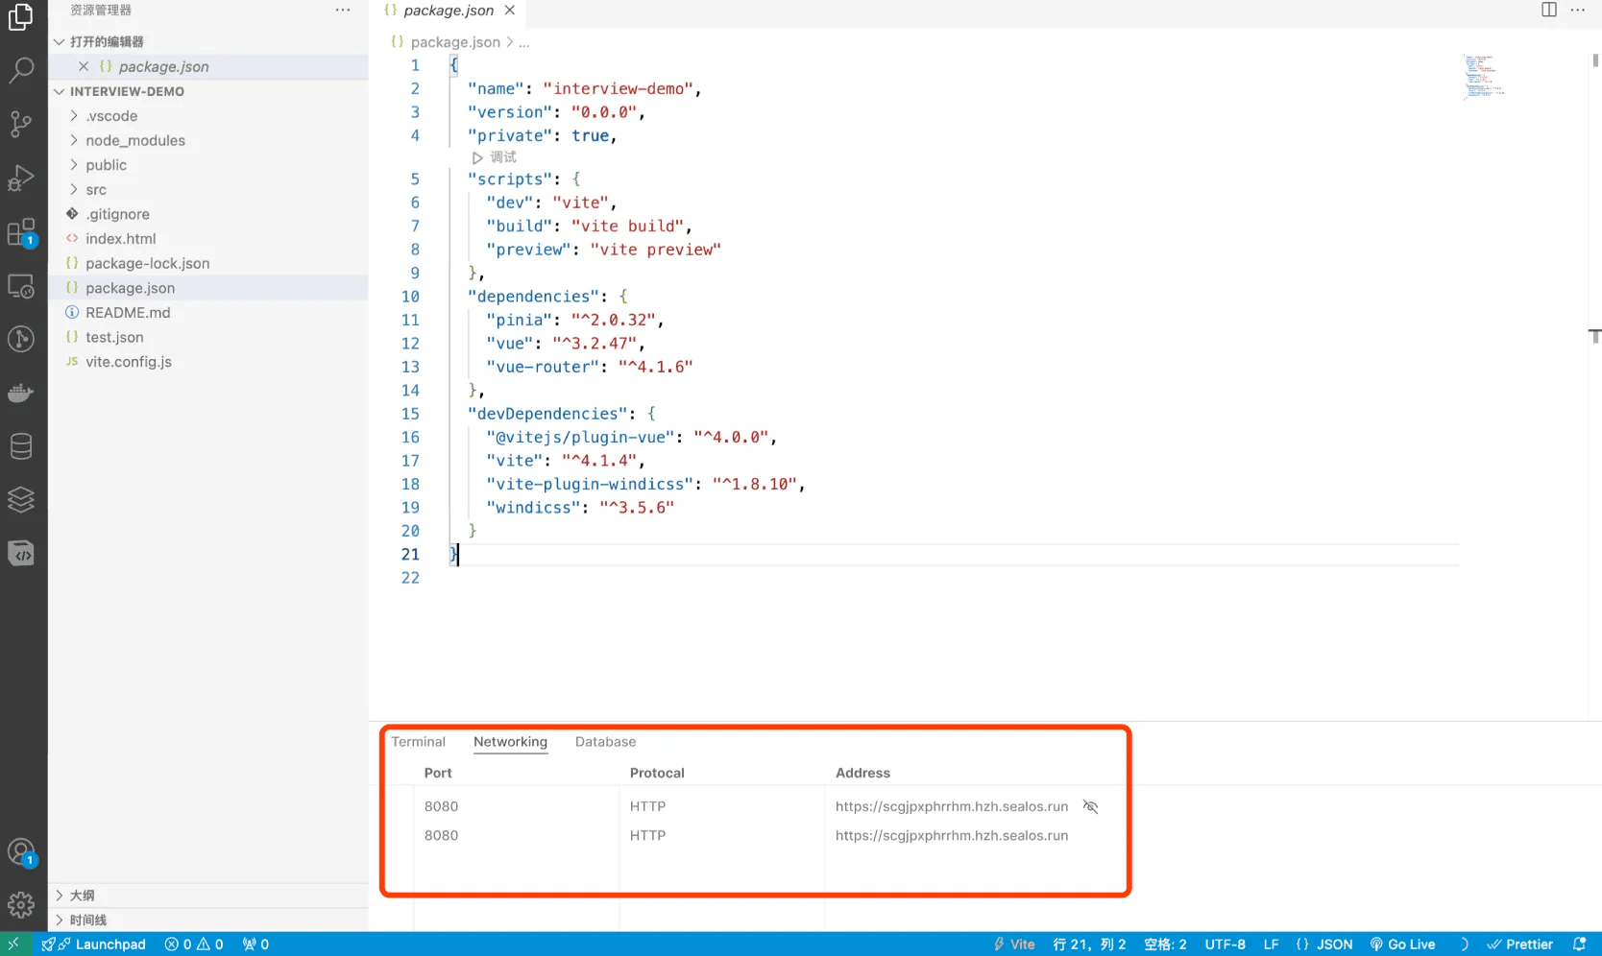Open the code panel icon in activity bar

[x=21, y=554]
